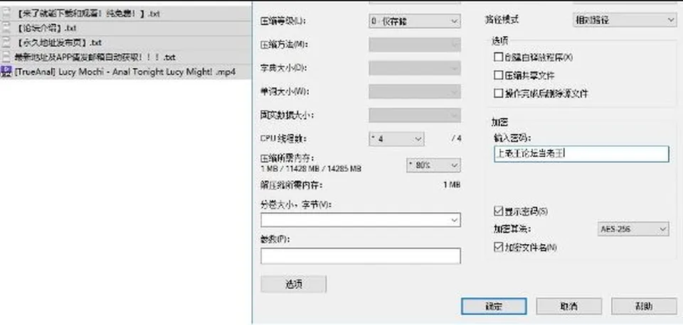Click the 选项 button
Viewport: 683px width, 325px height.
click(x=293, y=284)
